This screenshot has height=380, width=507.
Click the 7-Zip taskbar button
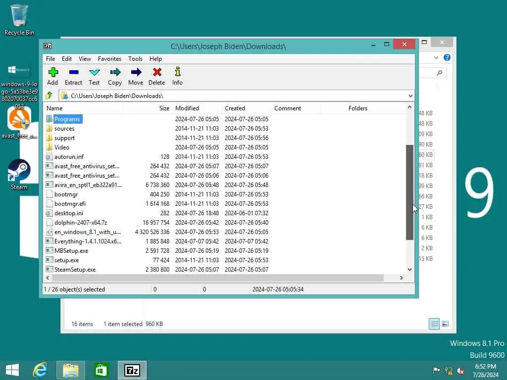tap(132, 370)
